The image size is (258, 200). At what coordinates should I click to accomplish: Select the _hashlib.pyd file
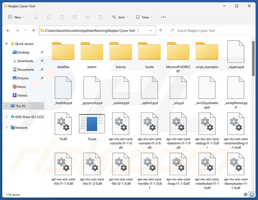[63, 91]
